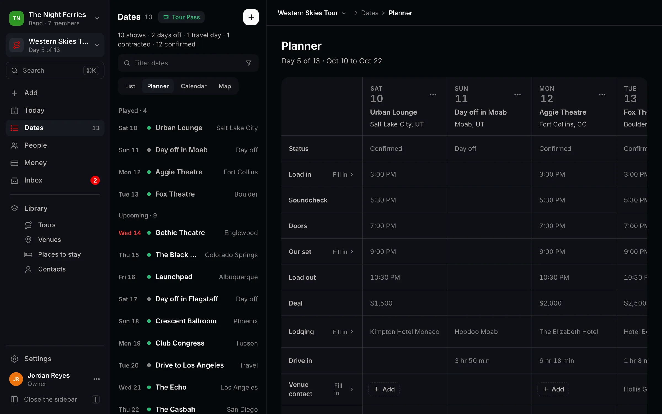This screenshot has width=662, height=414.
Task: Open more options for Sun 11 column
Action: click(517, 95)
